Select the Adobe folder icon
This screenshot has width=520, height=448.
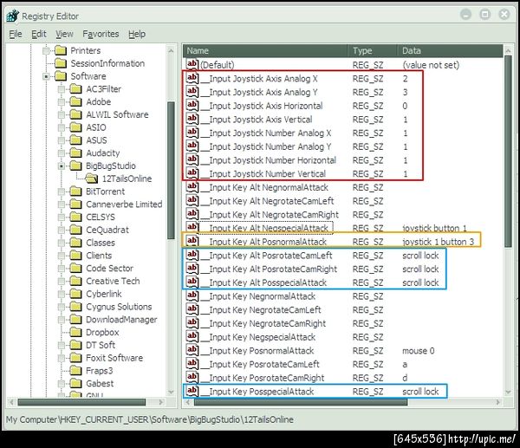click(76, 101)
